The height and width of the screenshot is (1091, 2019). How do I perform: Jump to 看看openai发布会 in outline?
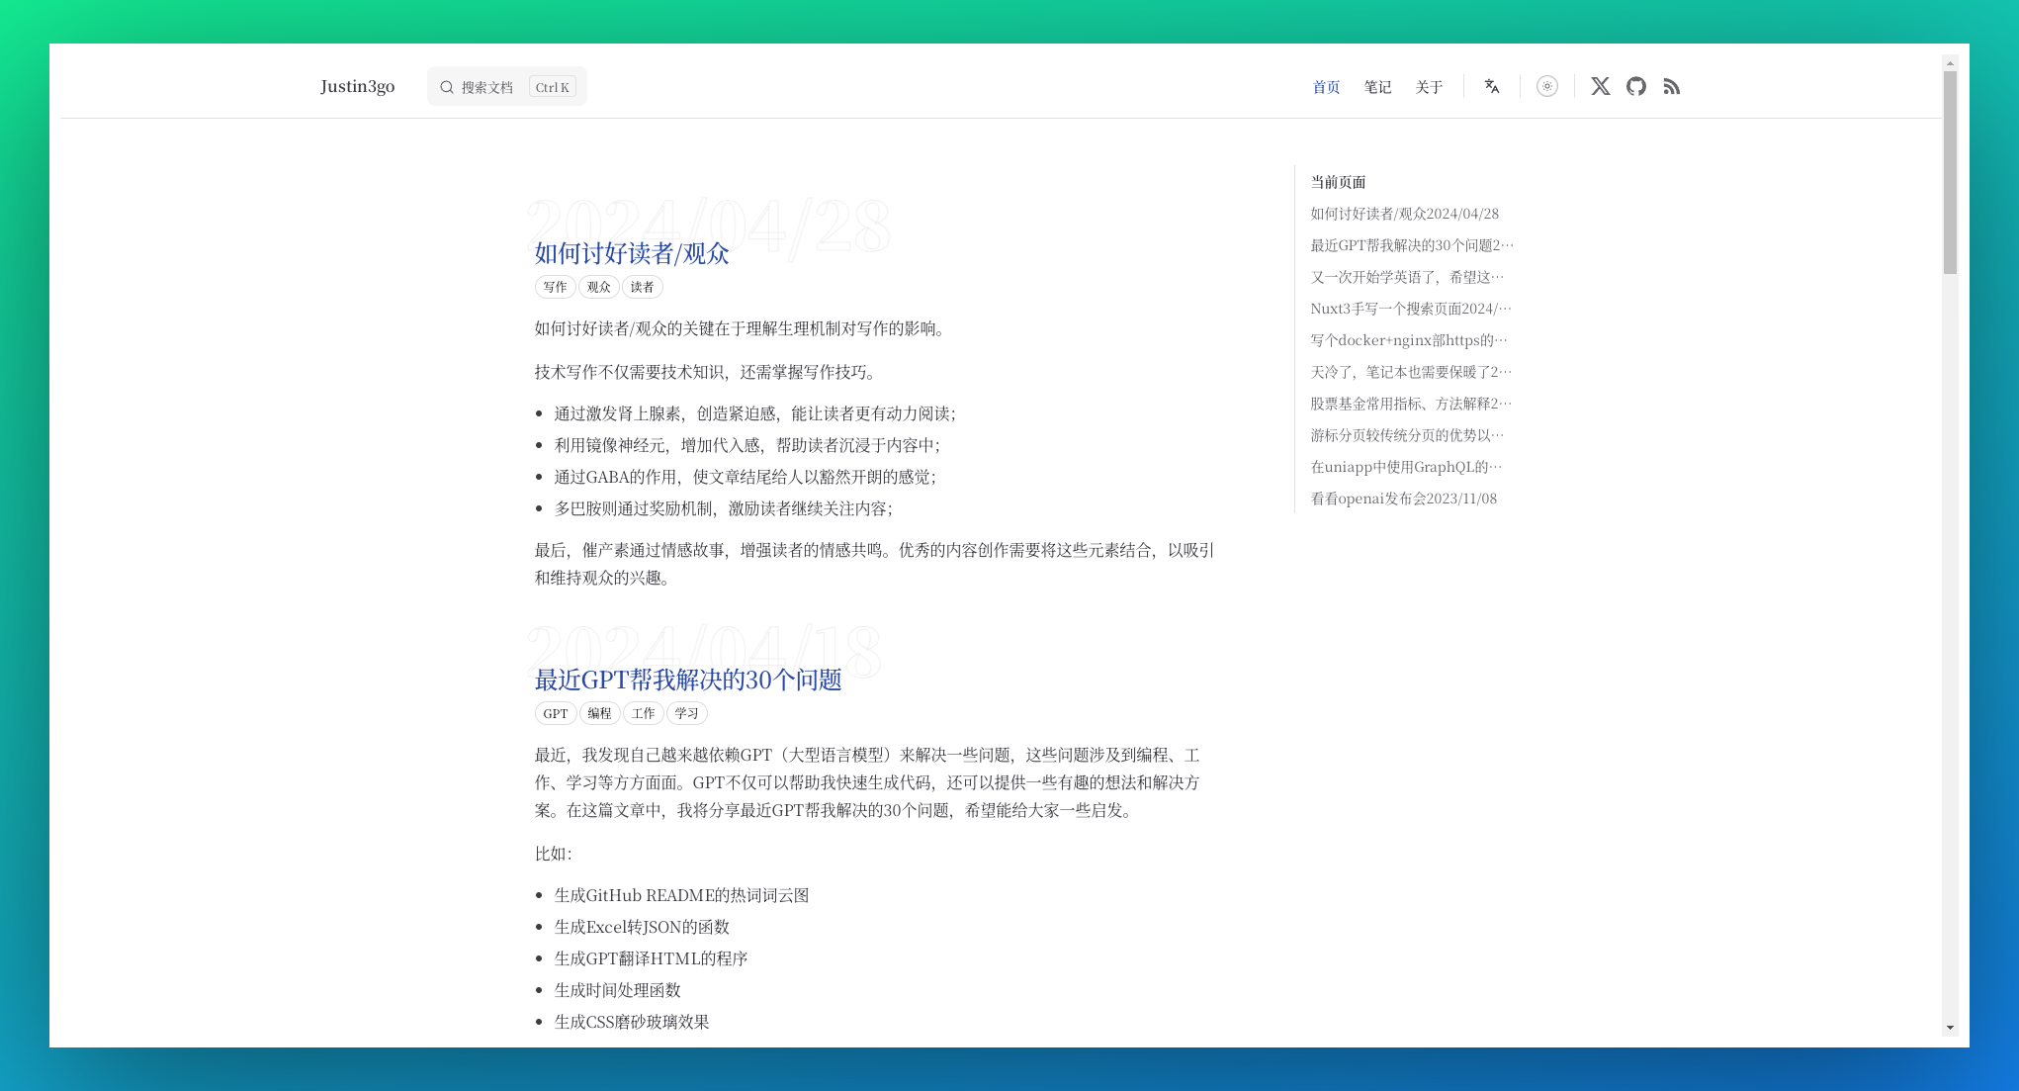1403,499
